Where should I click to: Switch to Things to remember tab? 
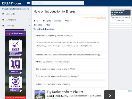point(52,21)
